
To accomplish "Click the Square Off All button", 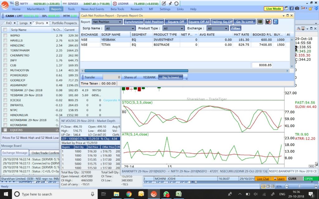I will click(198, 22).
